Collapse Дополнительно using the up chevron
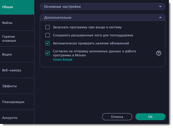 160,18
